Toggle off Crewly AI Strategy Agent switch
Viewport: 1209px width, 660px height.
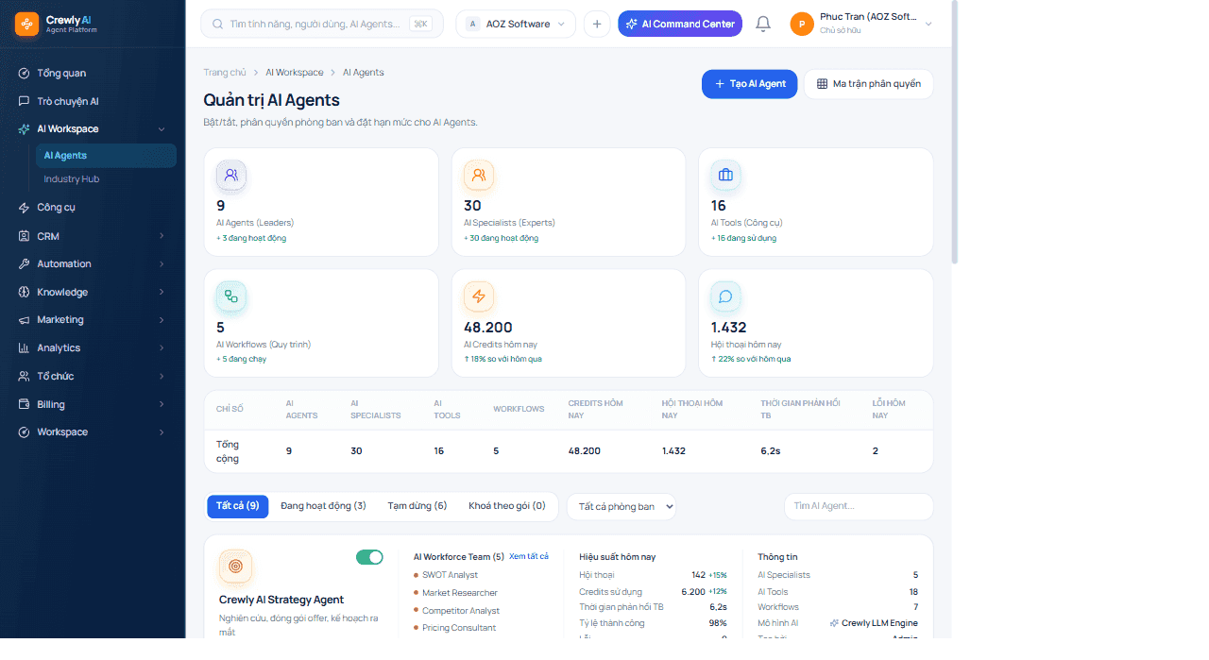(369, 557)
